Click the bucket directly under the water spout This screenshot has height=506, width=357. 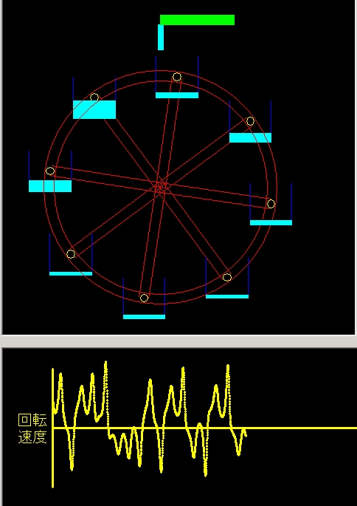177,77
